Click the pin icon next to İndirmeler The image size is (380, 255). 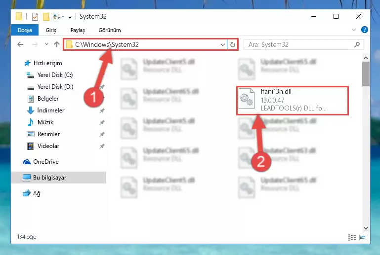click(x=102, y=110)
